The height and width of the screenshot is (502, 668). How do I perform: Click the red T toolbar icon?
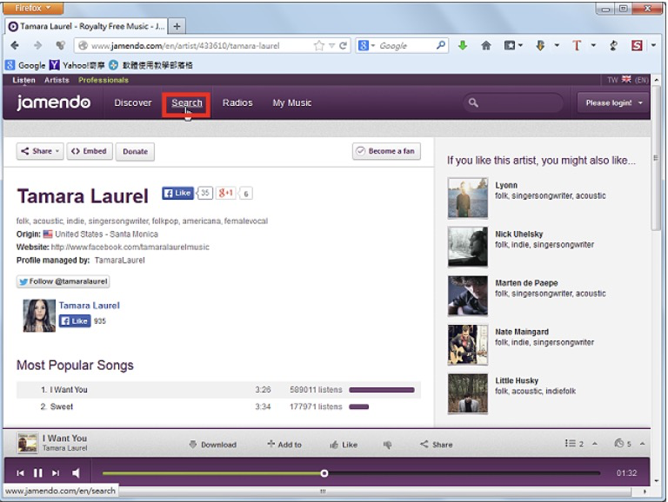577,45
